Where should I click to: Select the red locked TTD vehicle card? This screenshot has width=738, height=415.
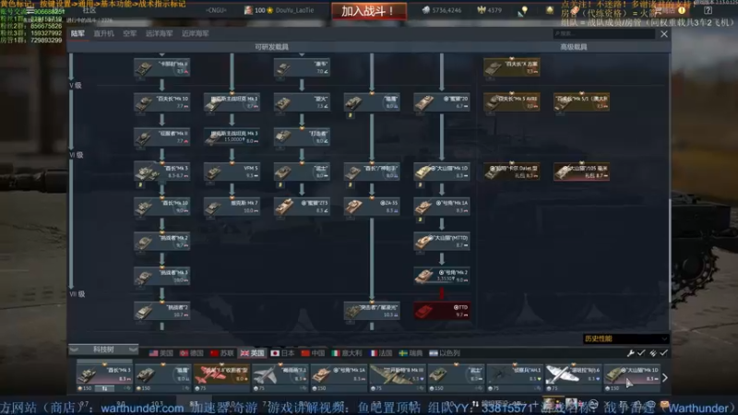coord(442,311)
